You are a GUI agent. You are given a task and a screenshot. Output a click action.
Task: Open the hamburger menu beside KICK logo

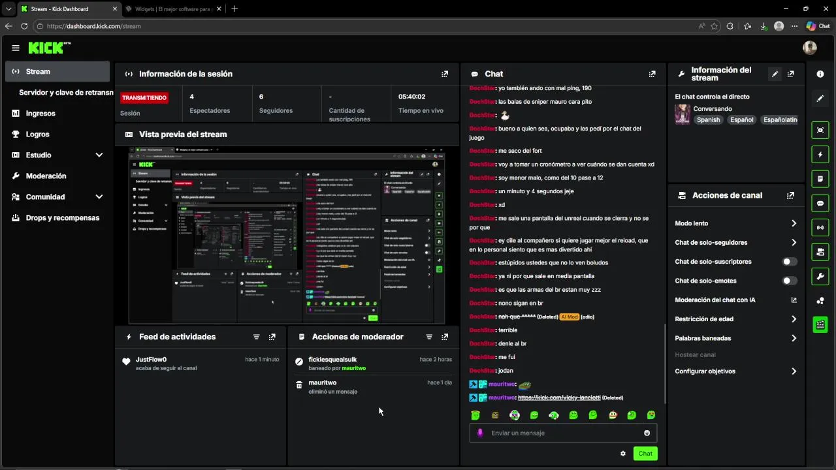(x=16, y=48)
